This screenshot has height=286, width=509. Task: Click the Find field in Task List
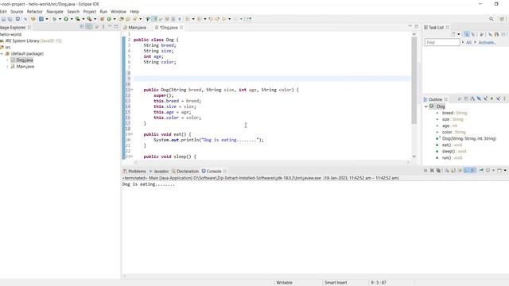[x=442, y=42]
